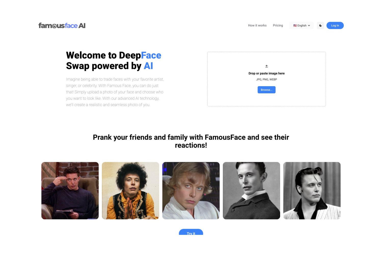Click the dashed image drop zone area
This screenshot has width=382, height=255.
[267, 79]
